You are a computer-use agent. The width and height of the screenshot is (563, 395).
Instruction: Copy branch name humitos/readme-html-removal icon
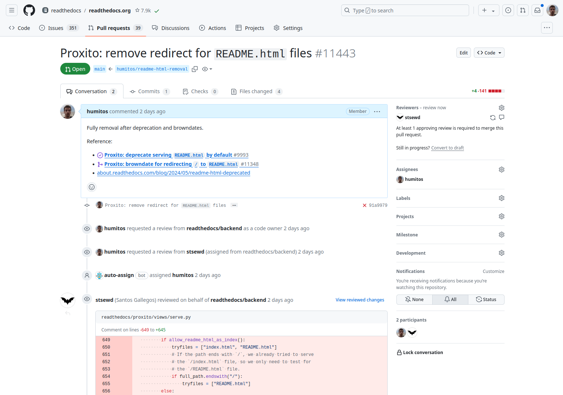[x=195, y=69]
